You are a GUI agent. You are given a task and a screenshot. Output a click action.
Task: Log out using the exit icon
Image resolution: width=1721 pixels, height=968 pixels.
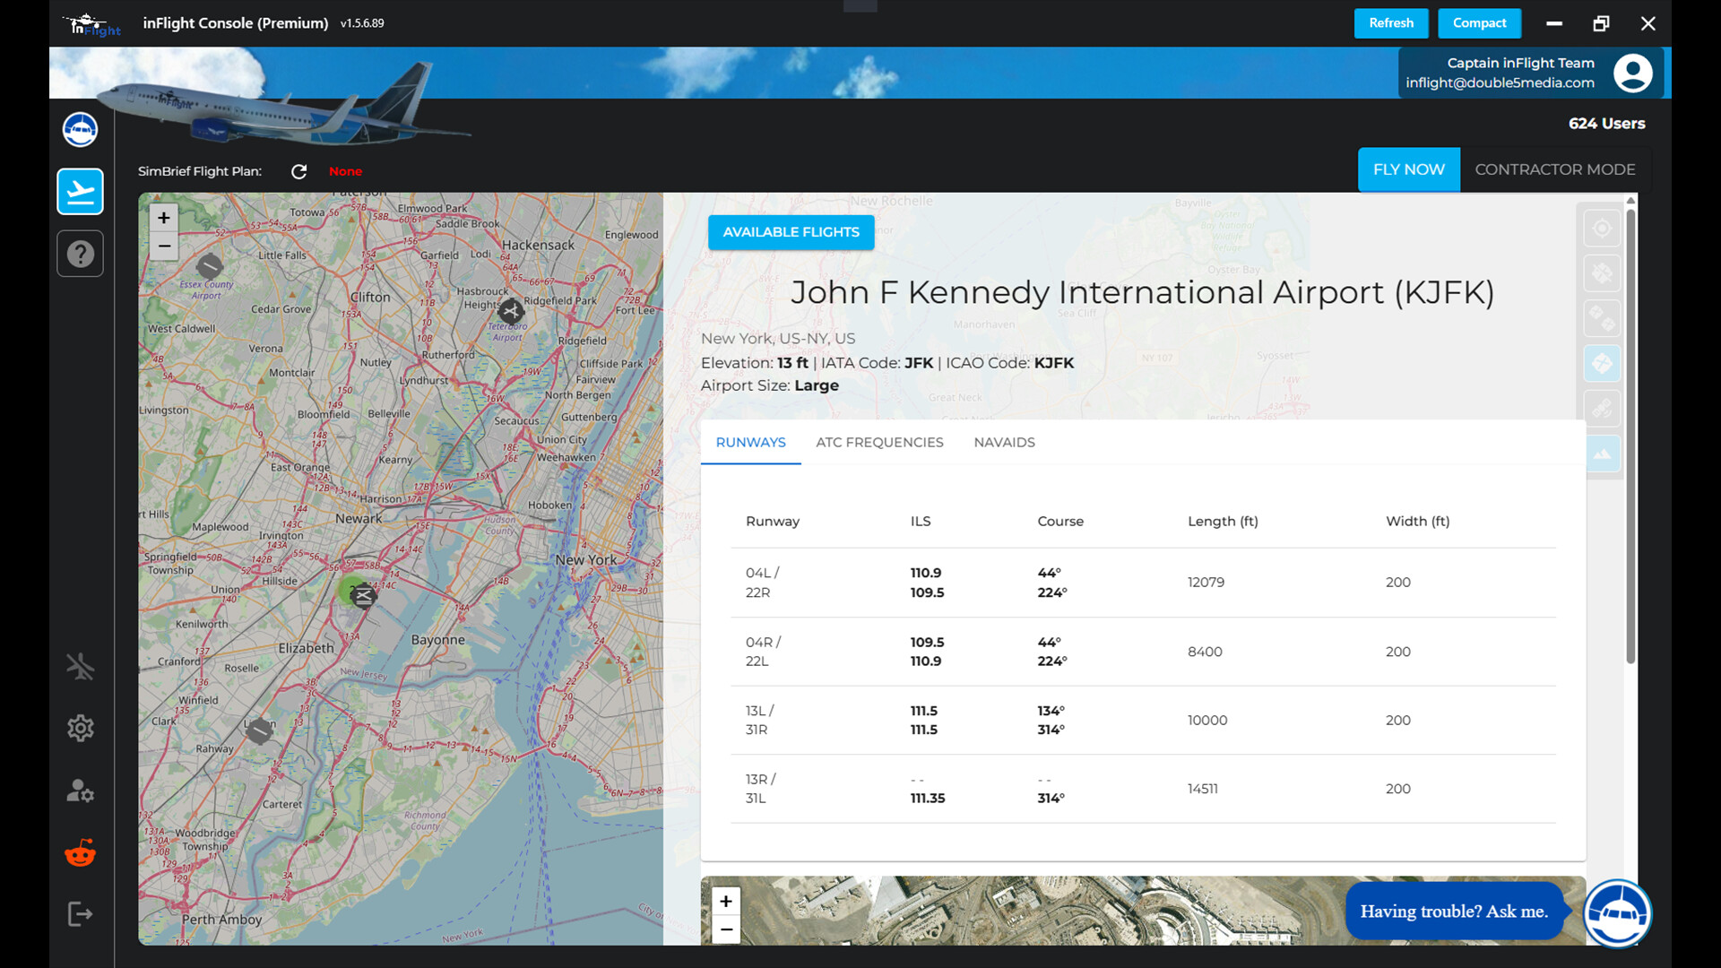pyautogui.click(x=80, y=914)
